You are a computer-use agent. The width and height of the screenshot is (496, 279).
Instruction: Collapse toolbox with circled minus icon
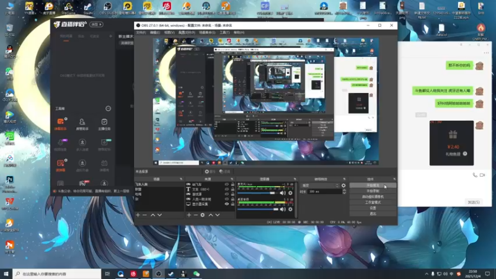pos(108,108)
